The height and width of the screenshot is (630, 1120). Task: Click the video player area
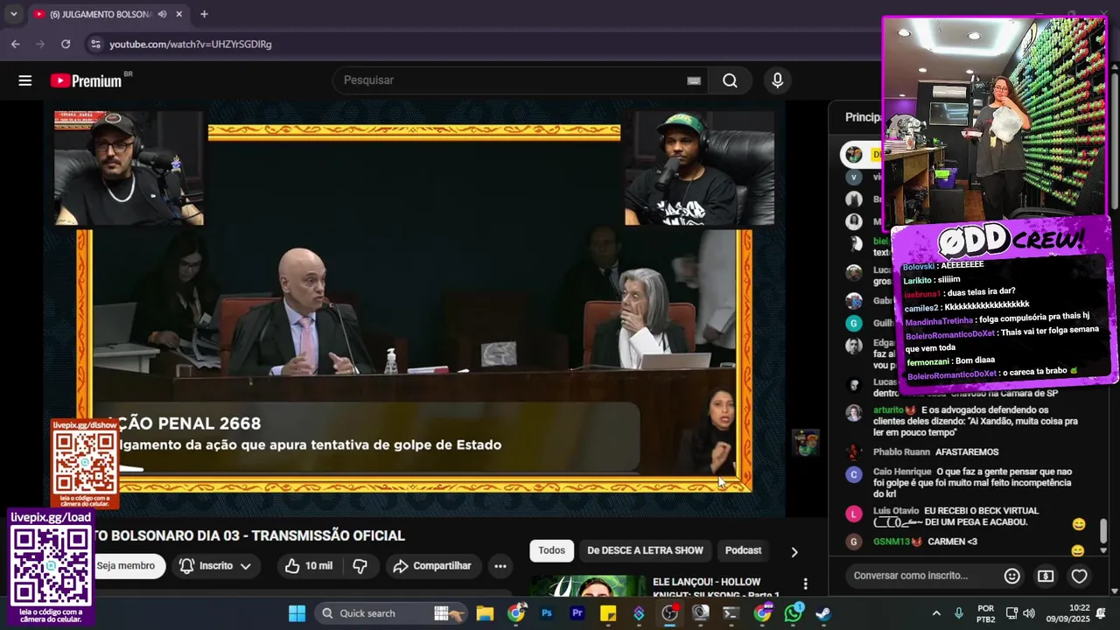[414, 308]
